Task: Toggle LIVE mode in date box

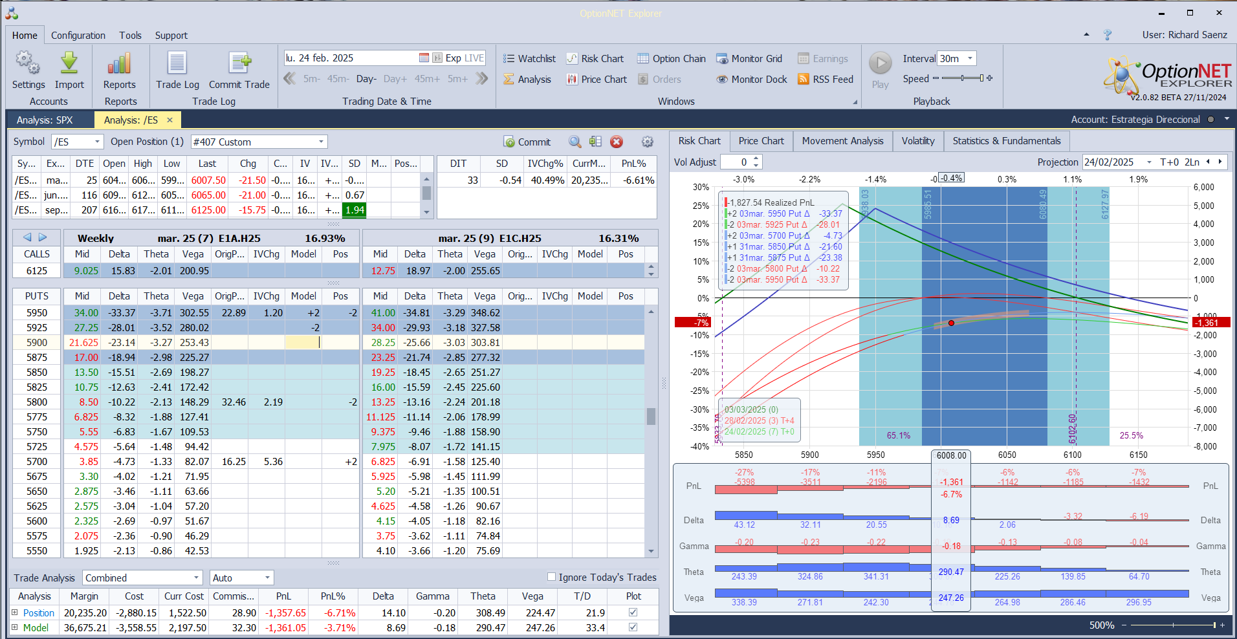Action: tap(474, 58)
